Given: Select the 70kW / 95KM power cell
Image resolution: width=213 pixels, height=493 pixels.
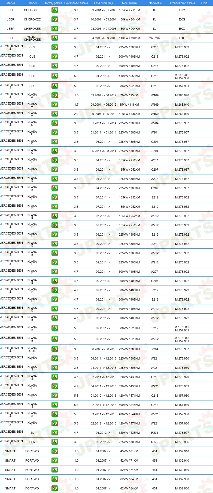Looking at the screenshot, I should click(129, 95).
